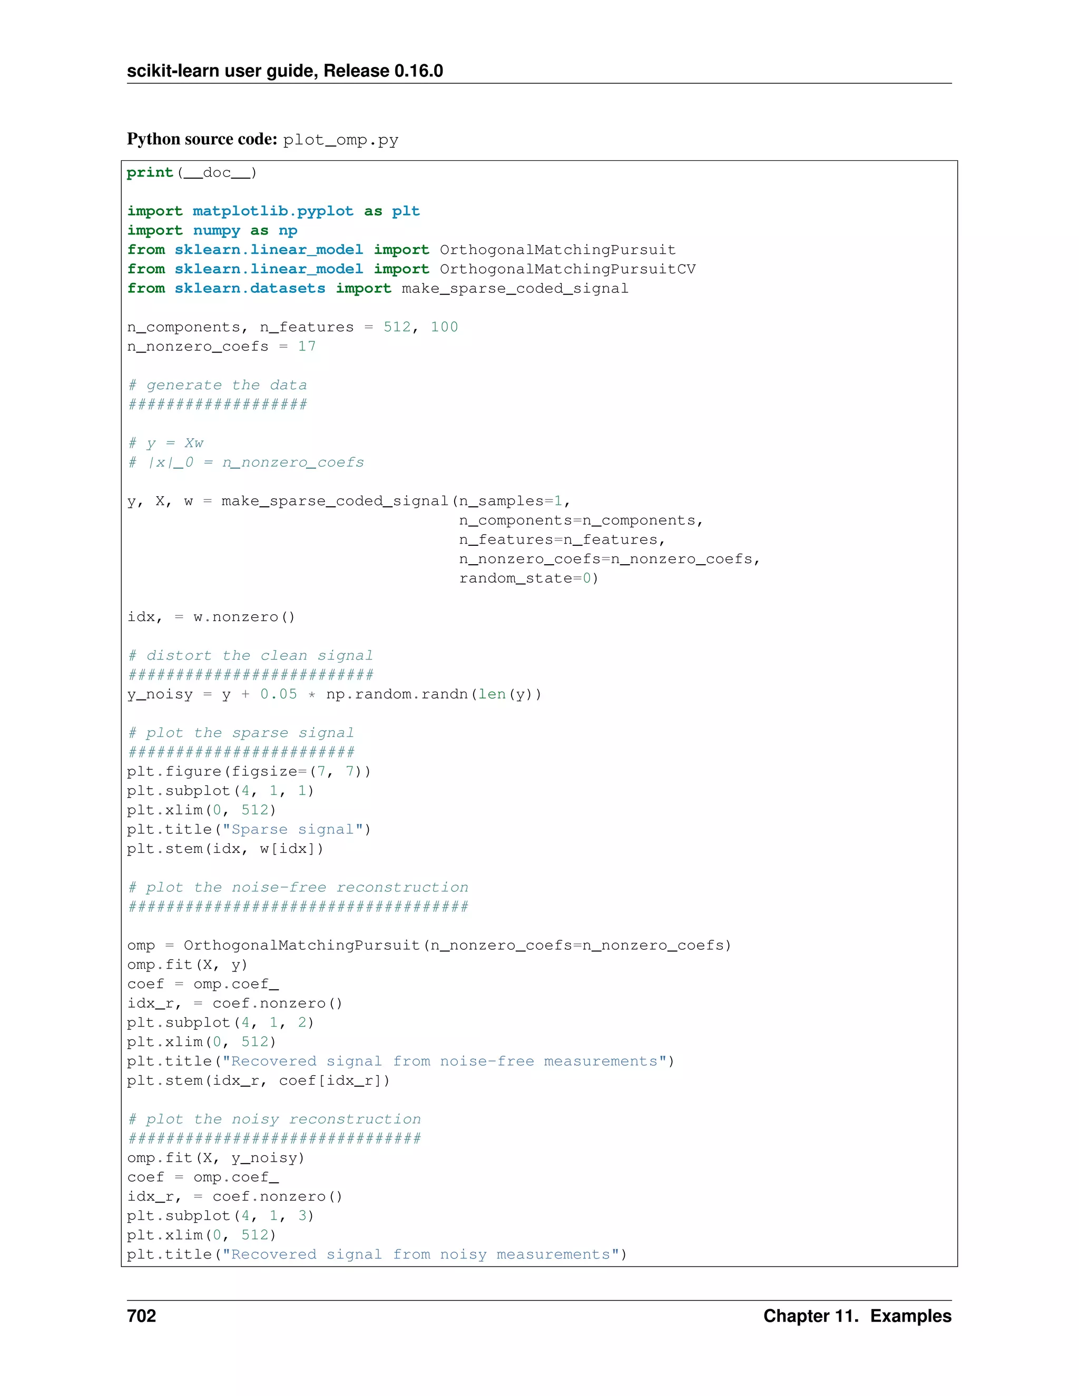The width and height of the screenshot is (1079, 1396).
Task: Click the comment '# distort the clean signal'
Action: tap(250, 656)
